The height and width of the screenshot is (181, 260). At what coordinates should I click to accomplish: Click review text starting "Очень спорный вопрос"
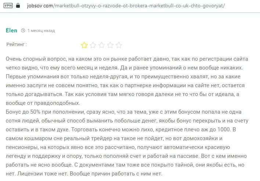point(37,59)
